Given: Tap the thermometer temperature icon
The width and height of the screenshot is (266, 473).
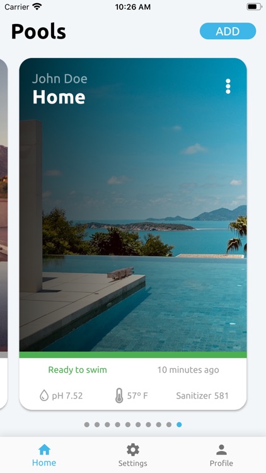Looking at the screenshot, I should point(119,395).
